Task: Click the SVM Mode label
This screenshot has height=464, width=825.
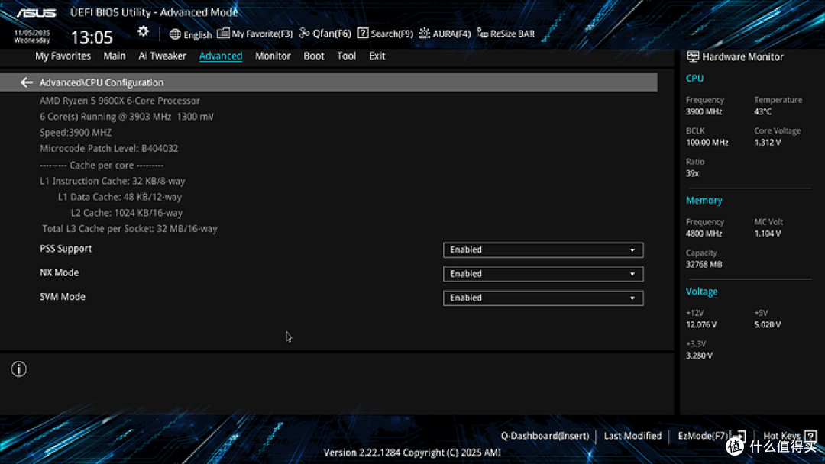Action: click(x=63, y=297)
